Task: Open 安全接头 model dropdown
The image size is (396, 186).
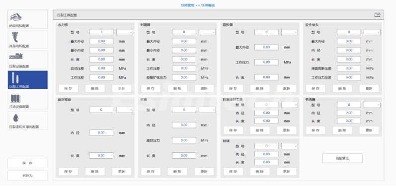Action: pos(372,32)
